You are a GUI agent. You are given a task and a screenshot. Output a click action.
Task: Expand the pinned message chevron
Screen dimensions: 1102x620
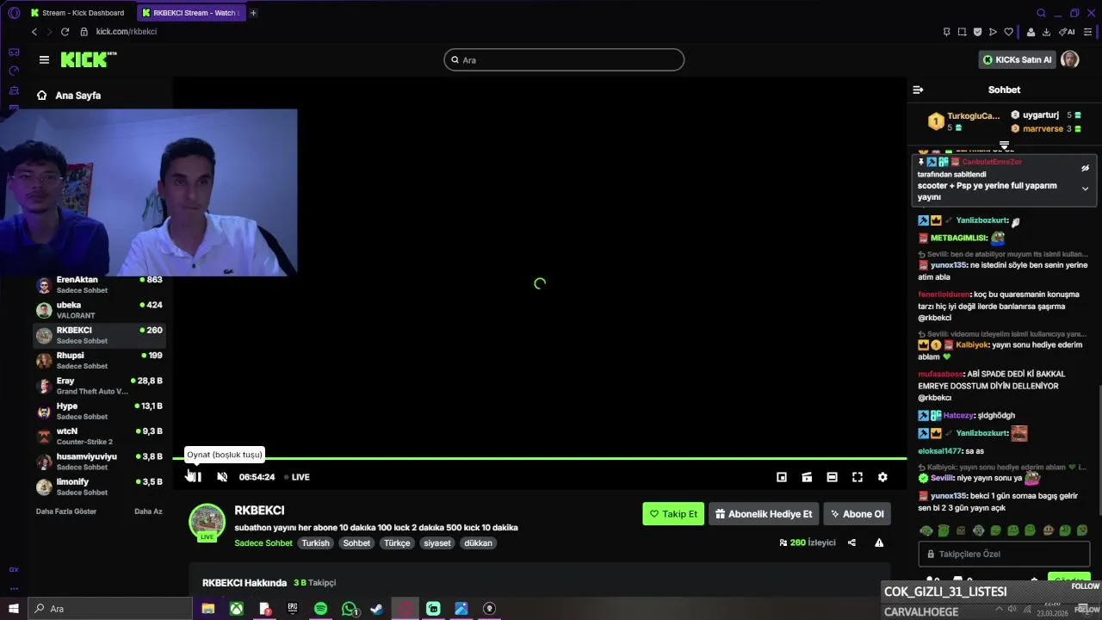click(1085, 189)
